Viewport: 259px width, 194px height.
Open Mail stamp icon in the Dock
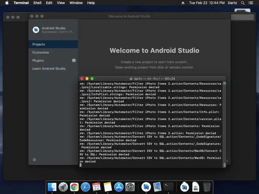(x=157, y=187)
